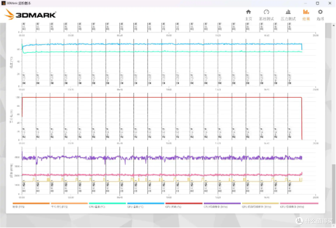Viewport: 336px width, 228px height.
Task: Toggle the 帧率 (FPS) legend series
Action: [31, 205]
